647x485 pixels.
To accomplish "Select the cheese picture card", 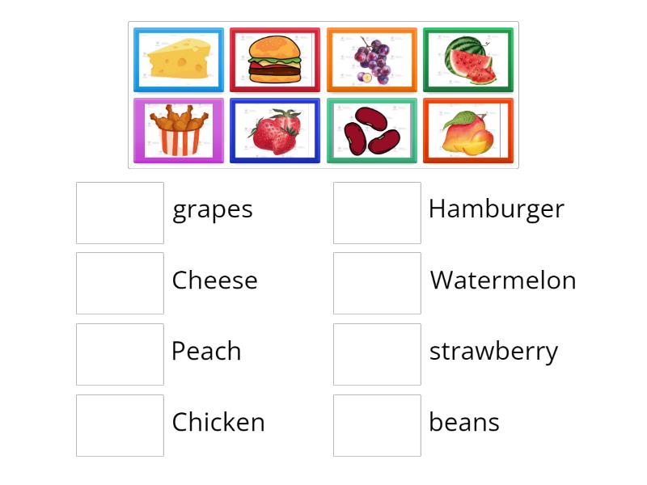I will [x=178, y=61].
